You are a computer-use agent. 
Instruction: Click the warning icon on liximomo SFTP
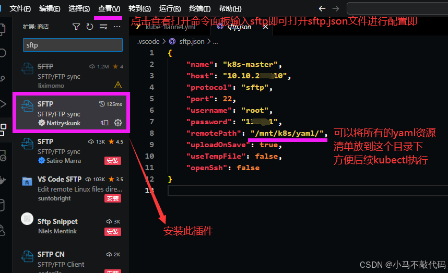click(117, 85)
